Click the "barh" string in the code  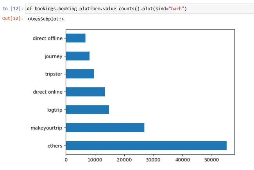[x=176, y=9]
